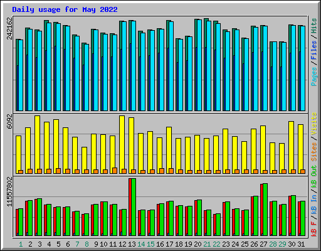The image size is (321, 251).
Task: Click day 1 on the x-axis
Action: pyautogui.click(x=21, y=244)
